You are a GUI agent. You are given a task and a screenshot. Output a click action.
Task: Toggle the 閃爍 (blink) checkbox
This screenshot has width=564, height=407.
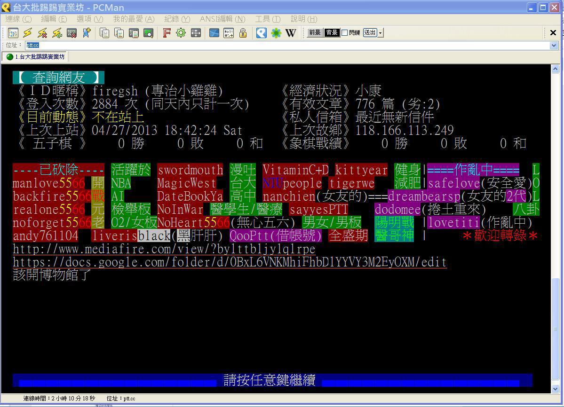[345, 33]
